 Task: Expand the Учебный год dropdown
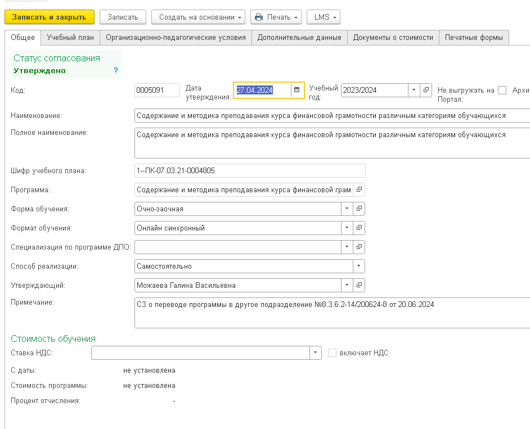[x=414, y=90]
